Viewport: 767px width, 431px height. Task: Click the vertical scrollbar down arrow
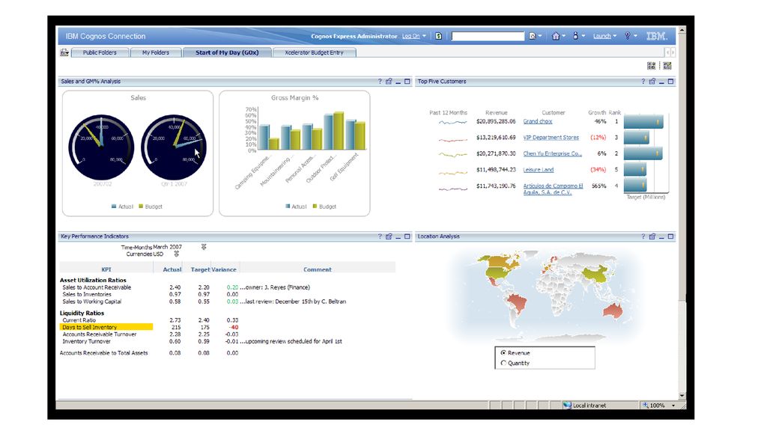[682, 395]
